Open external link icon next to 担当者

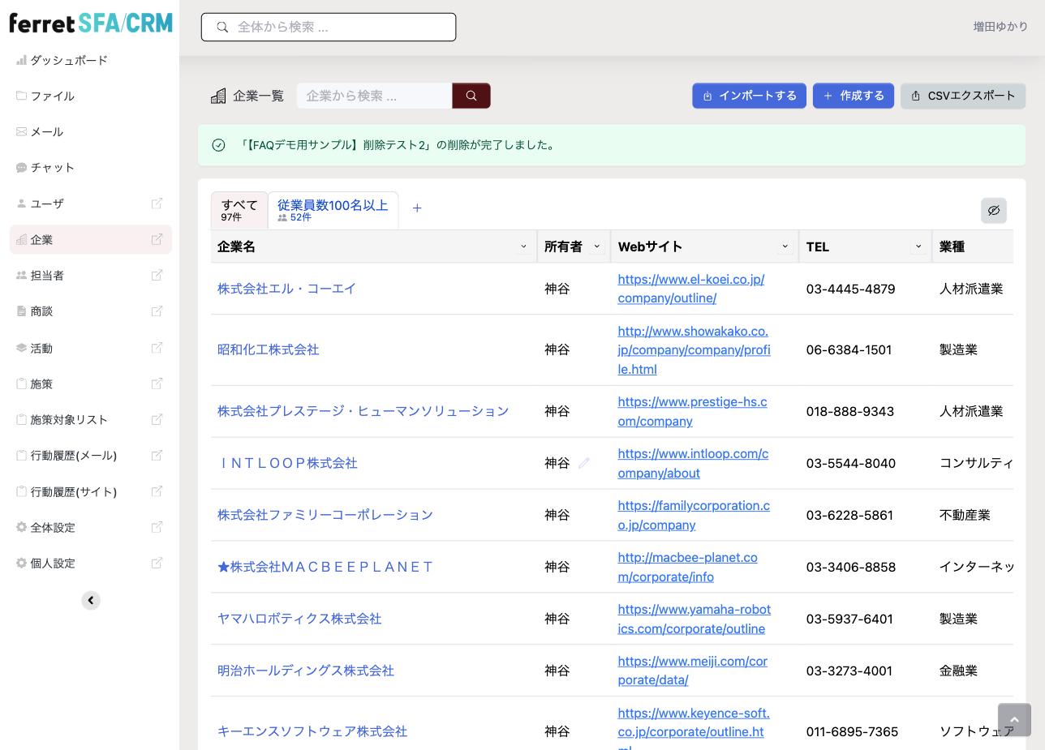point(157,275)
